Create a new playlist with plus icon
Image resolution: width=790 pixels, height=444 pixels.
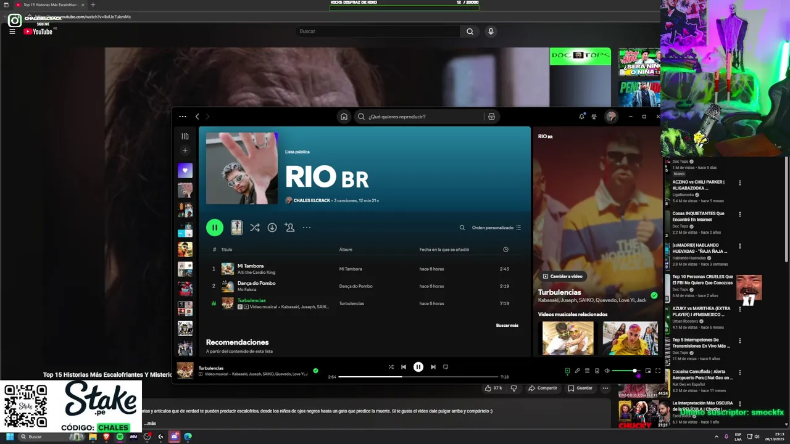(x=185, y=150)
